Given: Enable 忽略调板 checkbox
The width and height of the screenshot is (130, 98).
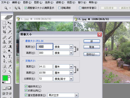Looking at the screenshot, I should (59, 8).
